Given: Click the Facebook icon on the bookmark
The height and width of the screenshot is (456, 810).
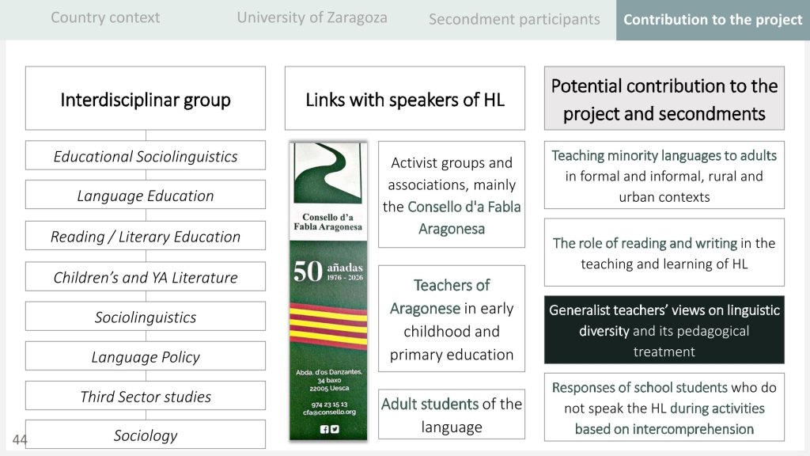Looking at the screenshot, I should [324, 429].
